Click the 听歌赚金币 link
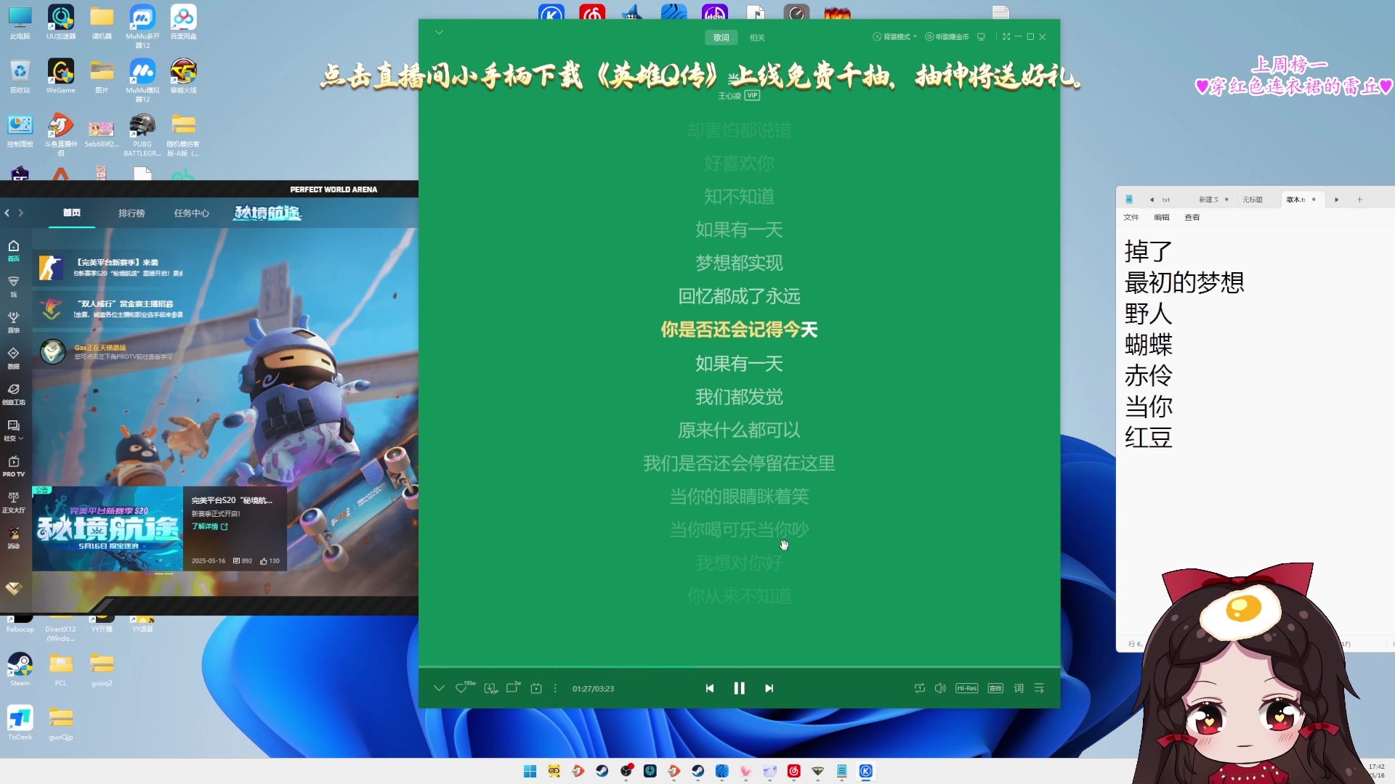This screenshot has width=1395, height=784. click(947, 36)
